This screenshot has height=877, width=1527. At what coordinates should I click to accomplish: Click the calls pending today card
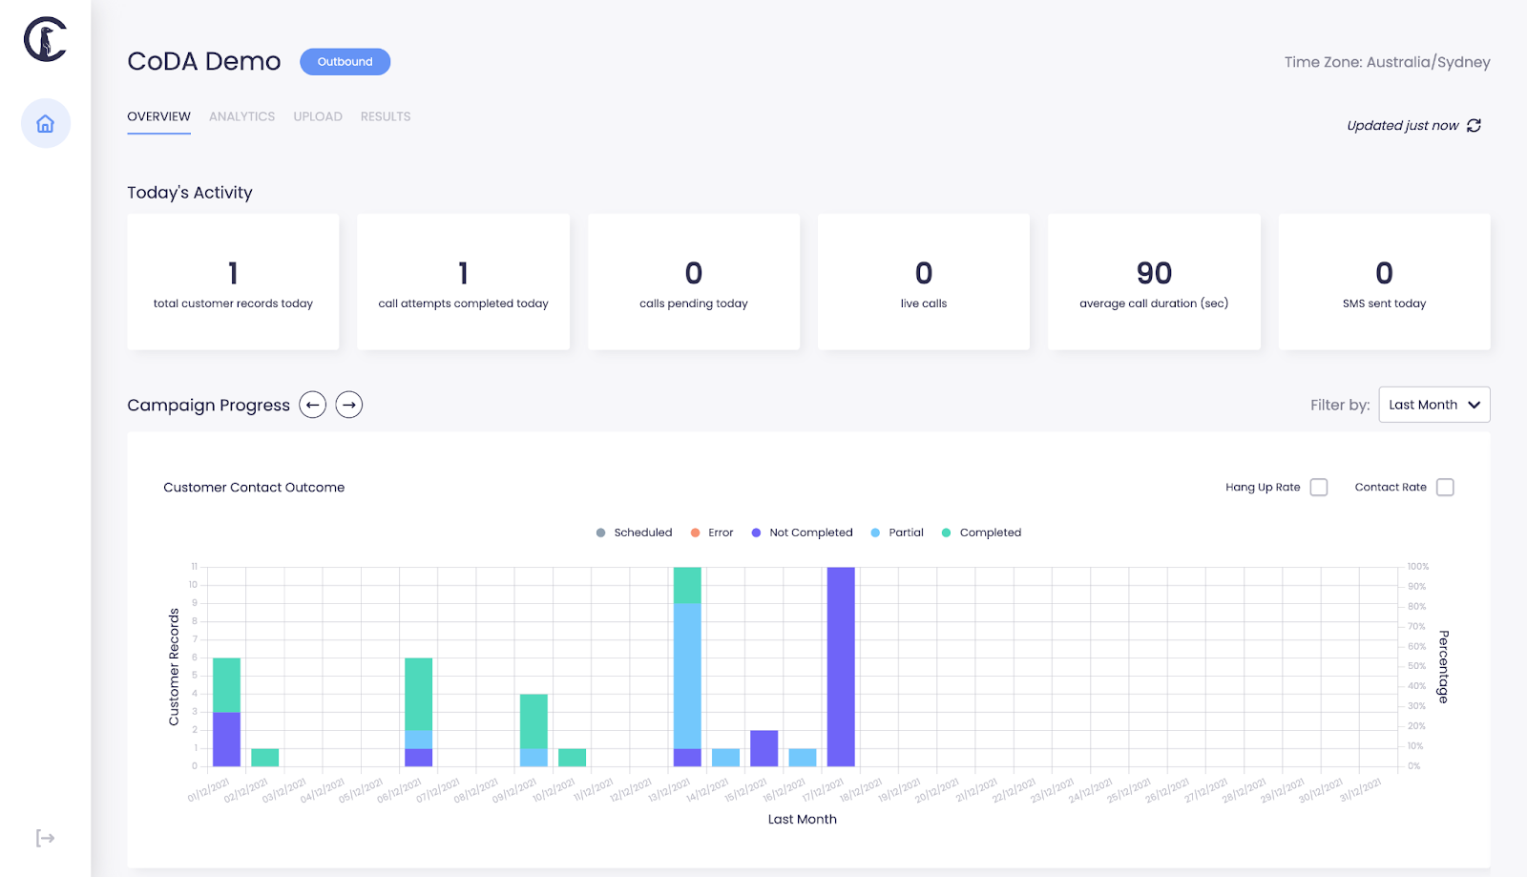pyautogui.click(x=694, y=282)
